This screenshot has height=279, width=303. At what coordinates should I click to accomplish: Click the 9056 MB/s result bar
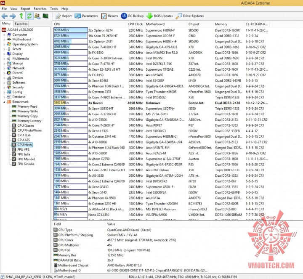point(71,30)
